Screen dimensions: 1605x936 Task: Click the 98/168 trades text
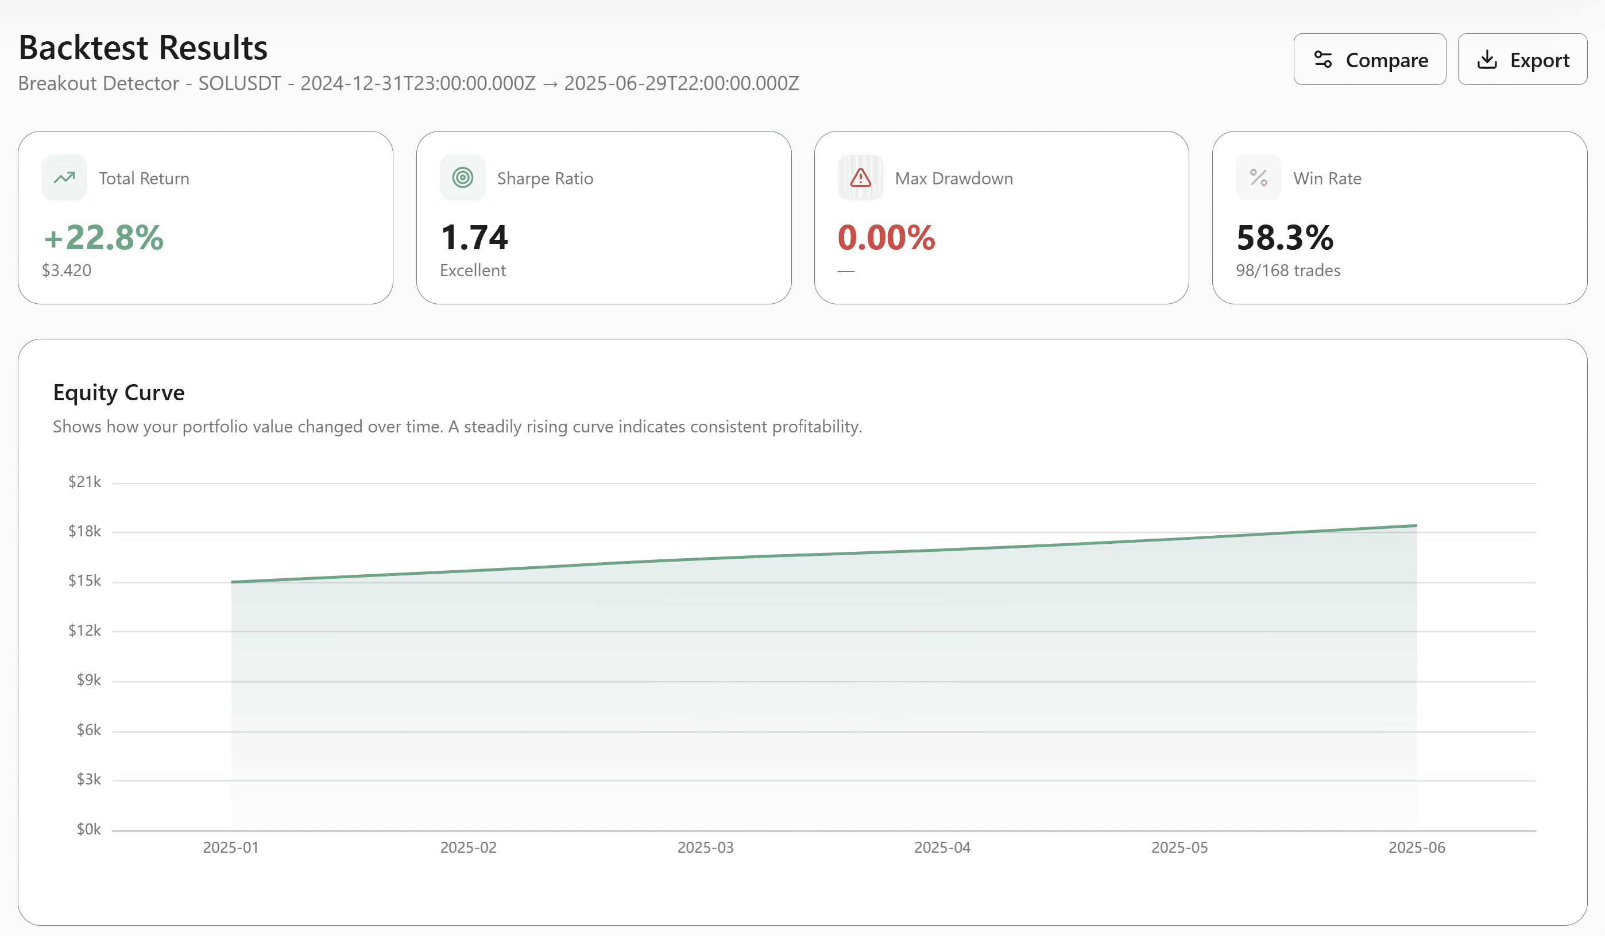coord(1288,270)
